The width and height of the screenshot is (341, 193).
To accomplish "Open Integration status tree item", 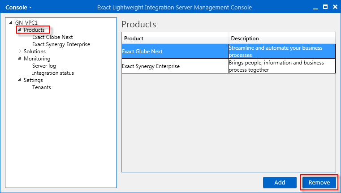I will pyautogui.click(x=53, y=73).
